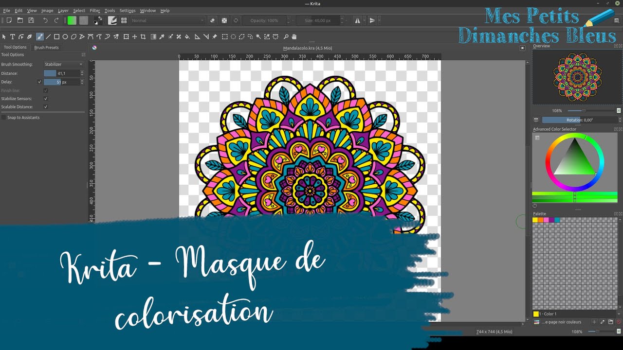
Task: Toggle preserve alpha
Action: (x=224, y=20)
